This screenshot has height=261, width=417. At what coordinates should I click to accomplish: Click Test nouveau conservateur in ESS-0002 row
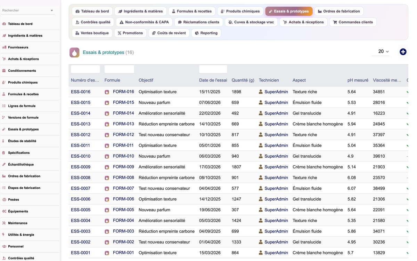[164, 242]
